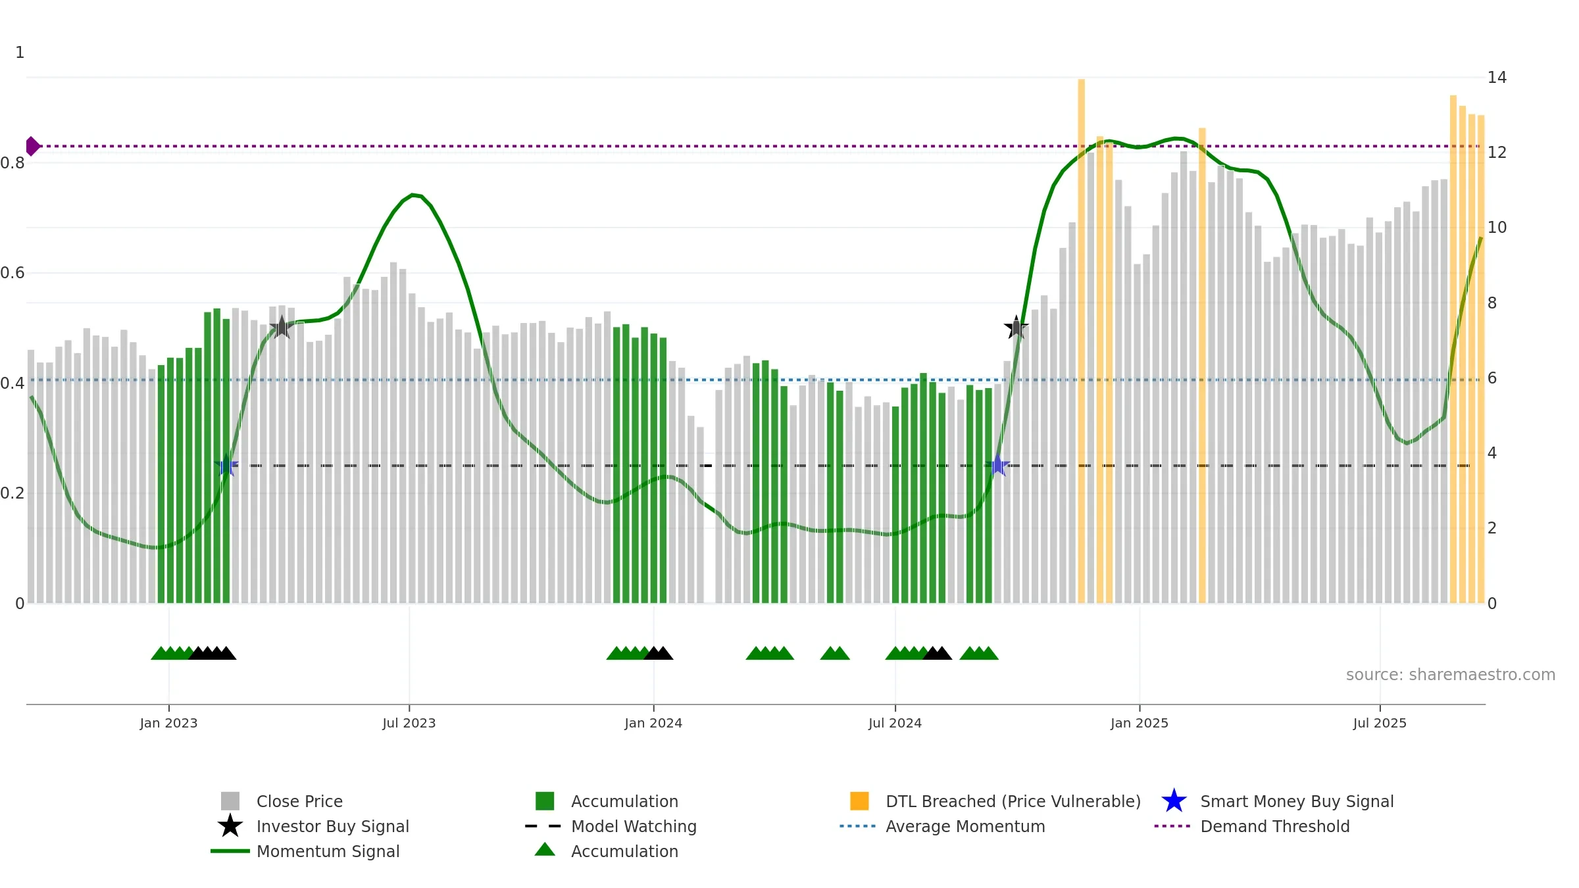Screen dimensions: 1579x888
Task: Click the black star marker near September 2024
Action: click(1016, 327)
